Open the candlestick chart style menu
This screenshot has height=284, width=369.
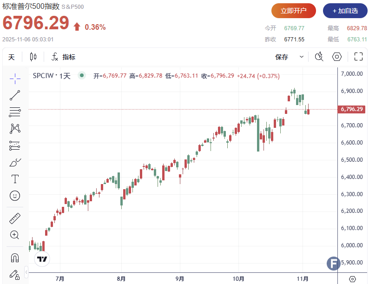click(33, 57)
